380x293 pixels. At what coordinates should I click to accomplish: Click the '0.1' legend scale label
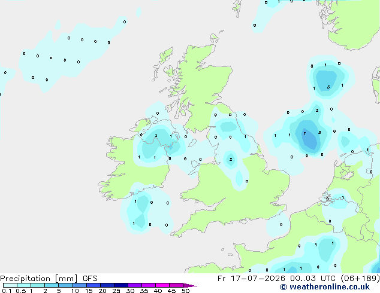point(7,291)
